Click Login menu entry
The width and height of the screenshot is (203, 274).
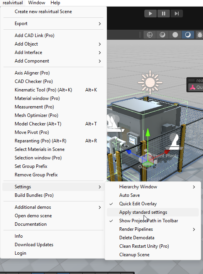click(x=53, y=253)
